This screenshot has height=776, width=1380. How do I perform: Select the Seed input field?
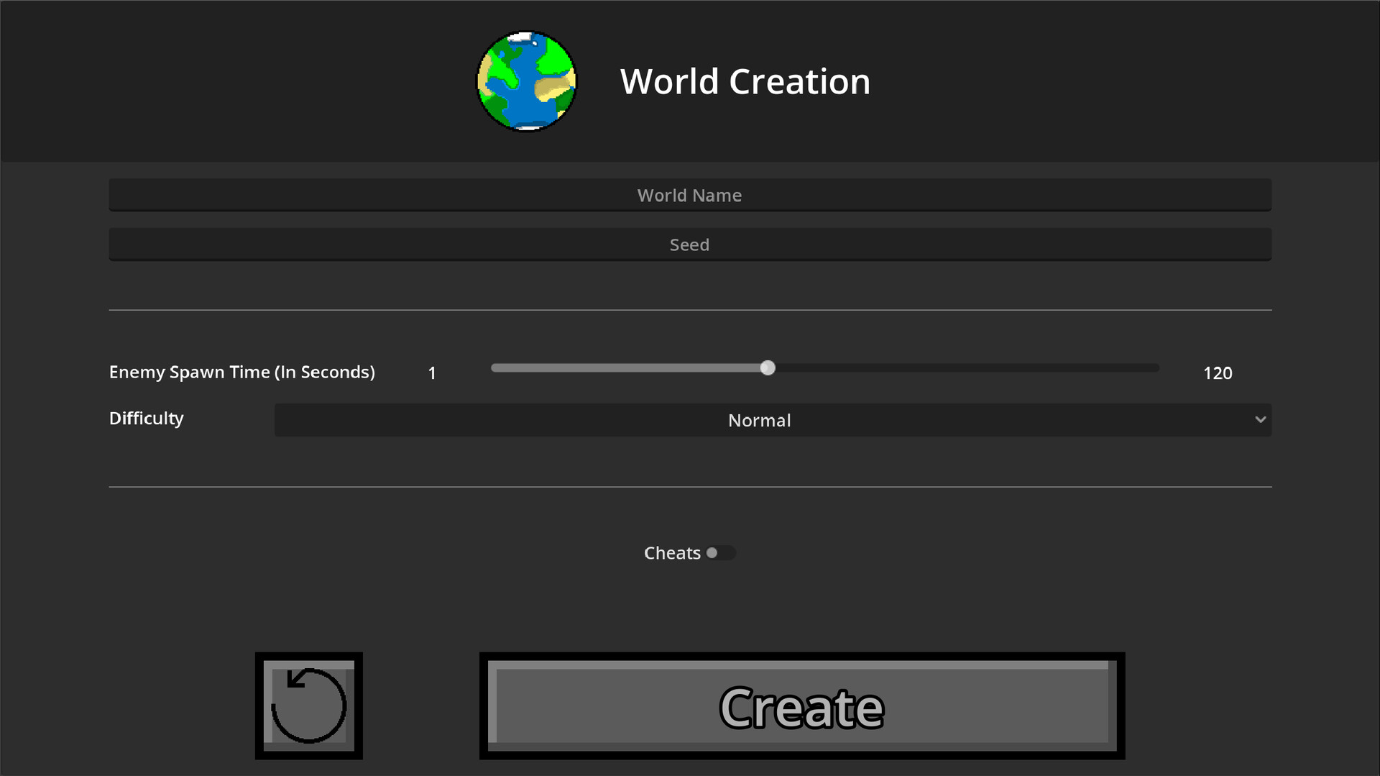pyautogui.click(x=689, y=245)
